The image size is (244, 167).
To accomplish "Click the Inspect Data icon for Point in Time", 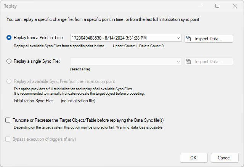I will pyautogui.click(x=188, y=38).
